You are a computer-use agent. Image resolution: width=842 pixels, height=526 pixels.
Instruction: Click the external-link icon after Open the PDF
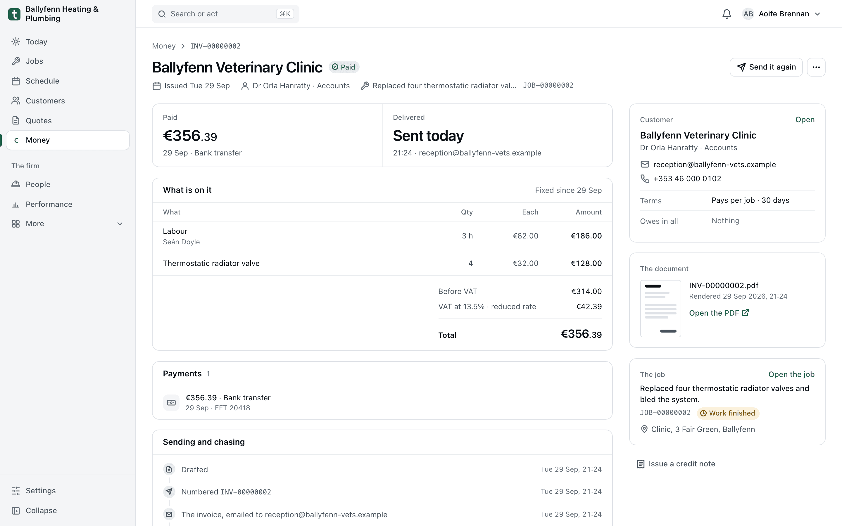point(746,313)
